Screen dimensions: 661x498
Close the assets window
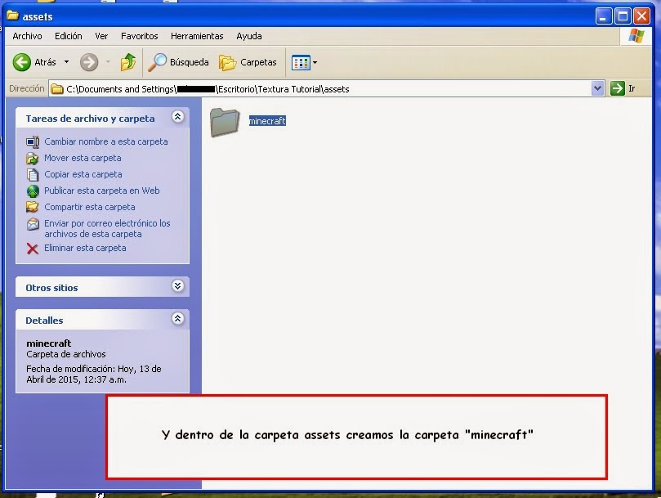642,16
